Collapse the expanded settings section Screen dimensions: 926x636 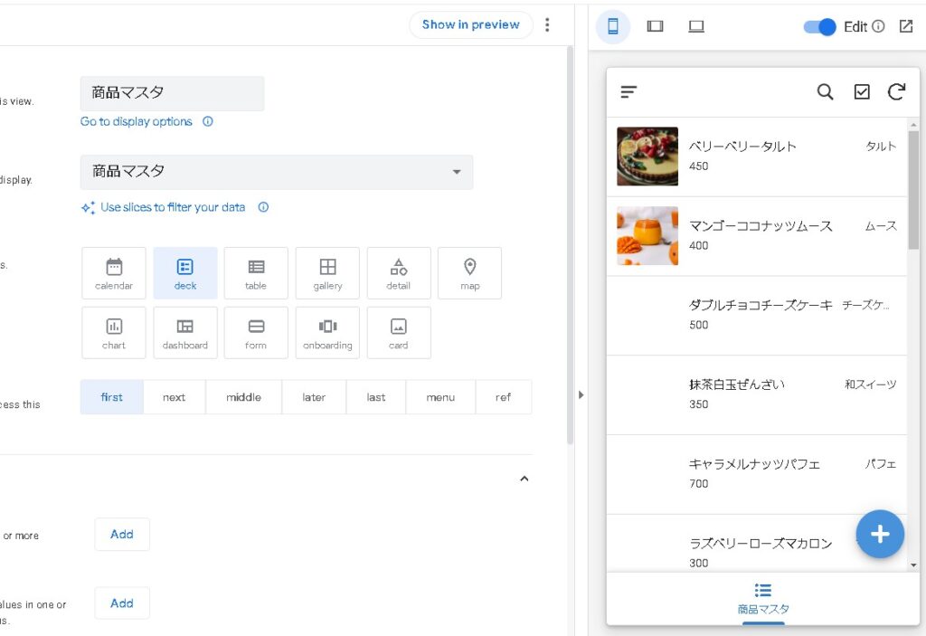point(524,478)
